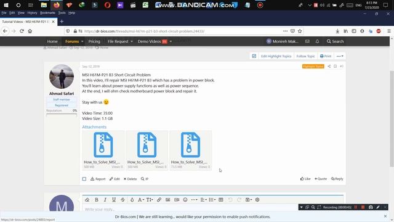The width and height of the screenshot is (394, 222).
Task: Click the Opera icon in the Windows taskbar
Action: pyautogui.click(x=107, y=5)
